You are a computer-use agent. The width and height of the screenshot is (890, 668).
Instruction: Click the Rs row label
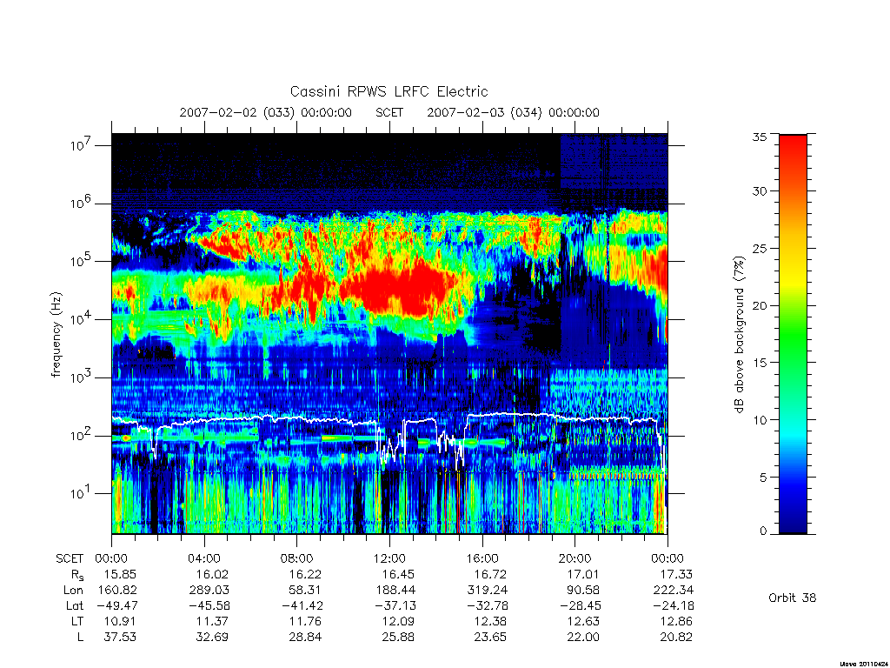pyautogui.click(x=77, y=575)
